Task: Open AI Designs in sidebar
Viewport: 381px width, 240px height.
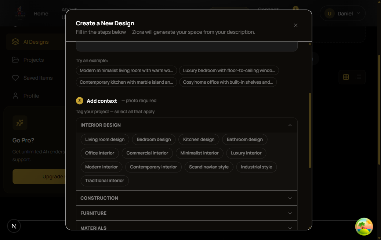Action: 36,42
